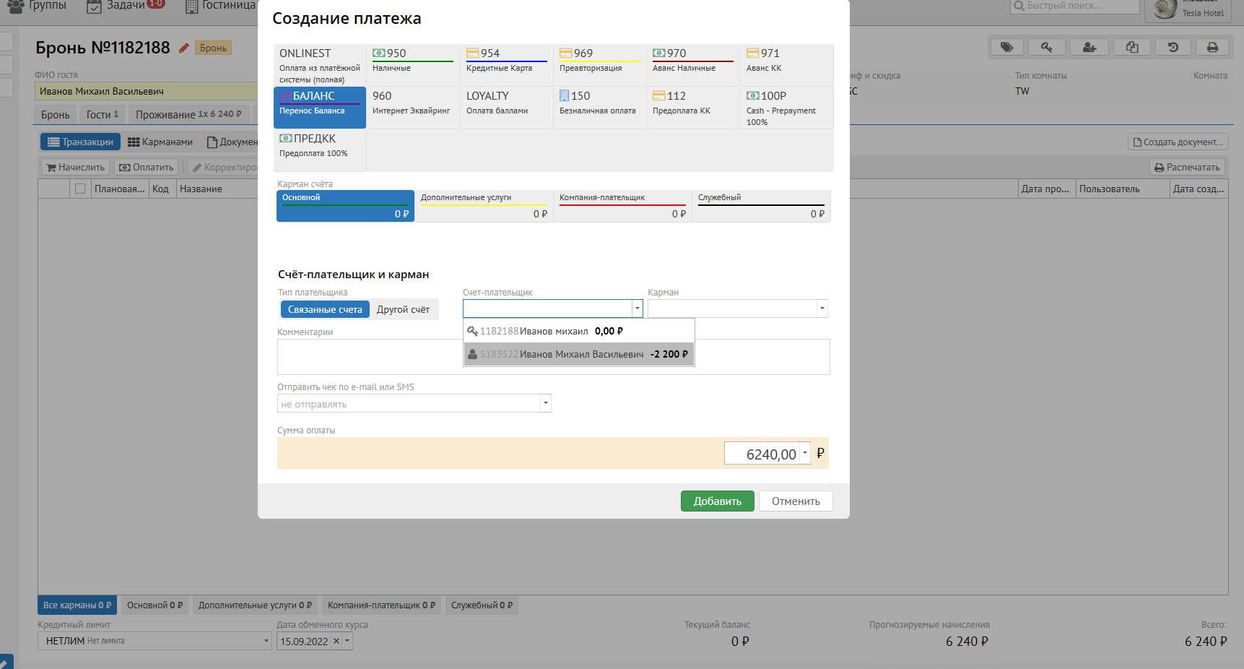Viewport: 1244px width, 669px height.
Task: Click the add guest person-plus icon
Action: pos(1089,48)
